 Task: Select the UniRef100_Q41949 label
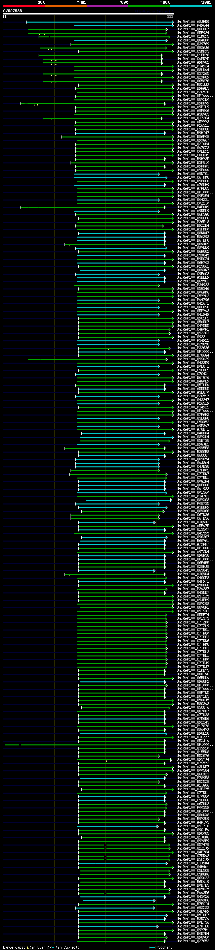(193, 314)
